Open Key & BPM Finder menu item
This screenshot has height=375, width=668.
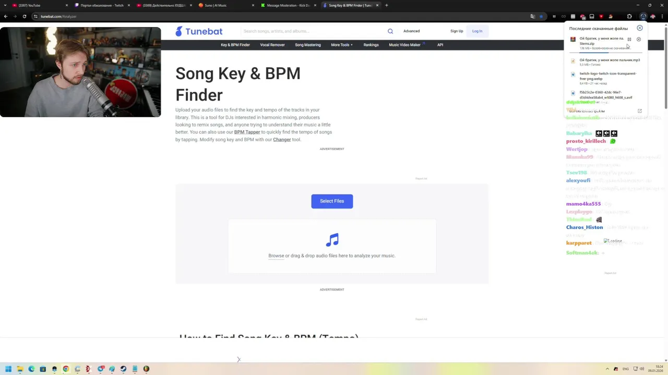pos(235,45)
